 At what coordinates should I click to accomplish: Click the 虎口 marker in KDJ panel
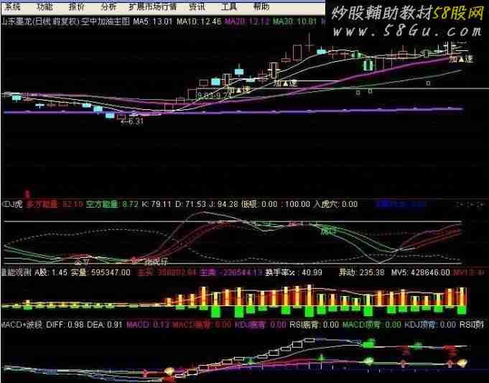(329, 231)
